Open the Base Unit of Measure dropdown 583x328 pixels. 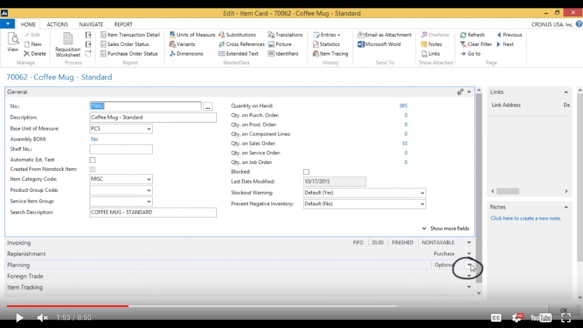pos(149,129)
